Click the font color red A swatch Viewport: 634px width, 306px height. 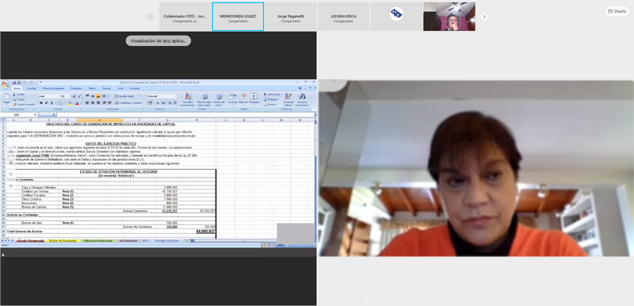coord(77,103)
